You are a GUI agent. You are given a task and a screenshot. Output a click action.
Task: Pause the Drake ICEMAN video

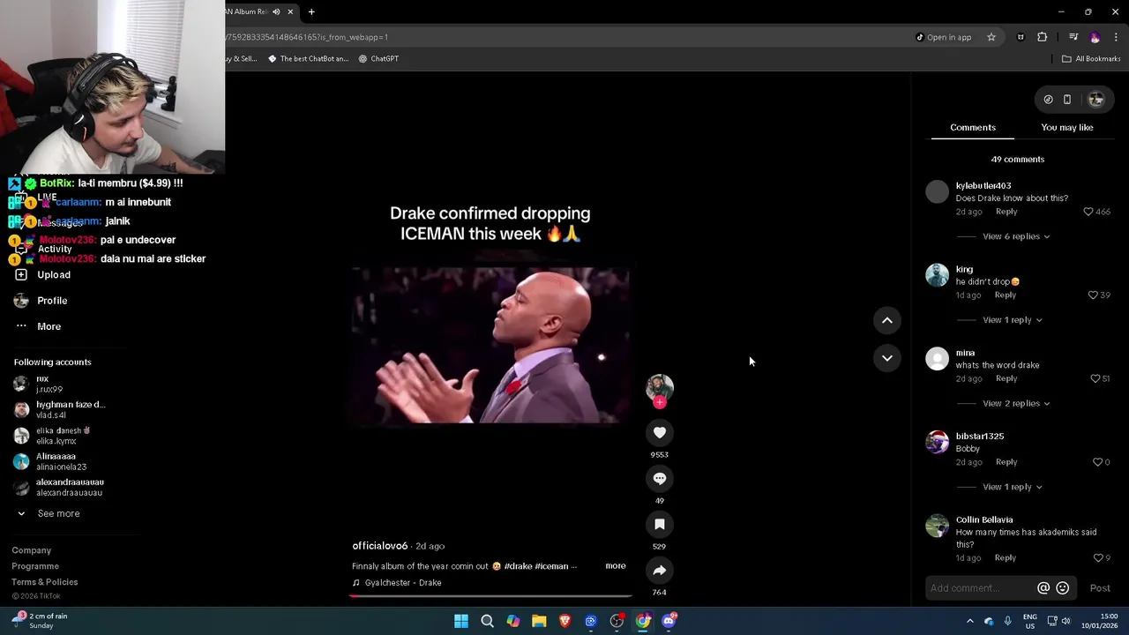pos(490,346)
